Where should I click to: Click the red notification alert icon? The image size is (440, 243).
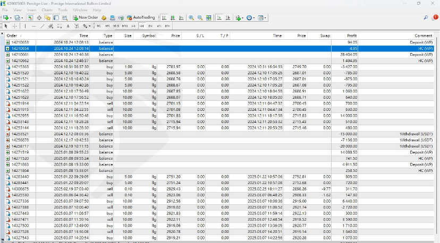tap(435, 18)
